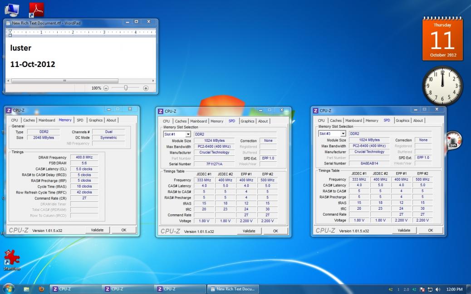The height and width of the screenshot is (294, 471).
Task: Click OK in the Slot #3 CPU-Z window
Action: 431,231
